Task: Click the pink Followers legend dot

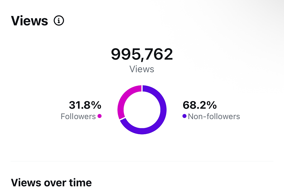Action: 100,116
